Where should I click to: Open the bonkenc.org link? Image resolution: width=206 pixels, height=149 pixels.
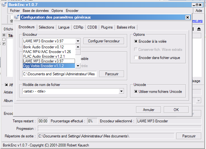[x=197, y=21]
